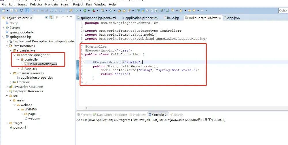Open the Refactor menu
The height and width of the screenshot is (145, 288).
(x=36, y=4)
